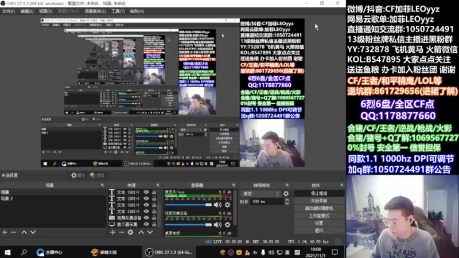The image size is (459, 258).
Task: Toggle visibility of the second 文本 (GDI+) source
Action: pyautogui.click(x=146, y=198)
